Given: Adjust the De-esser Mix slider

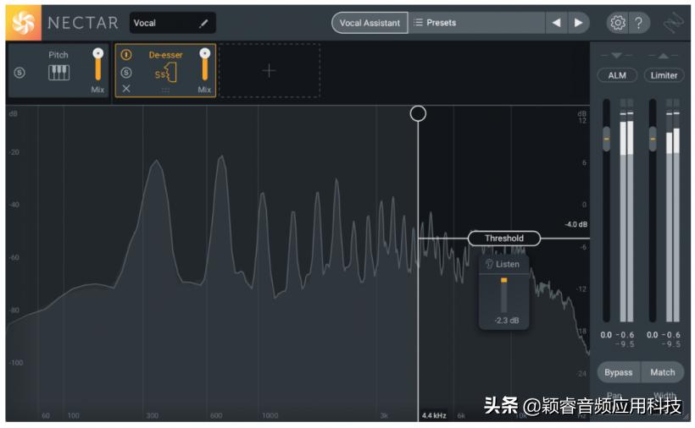Looking at the screenshot, I should (205, 64).
